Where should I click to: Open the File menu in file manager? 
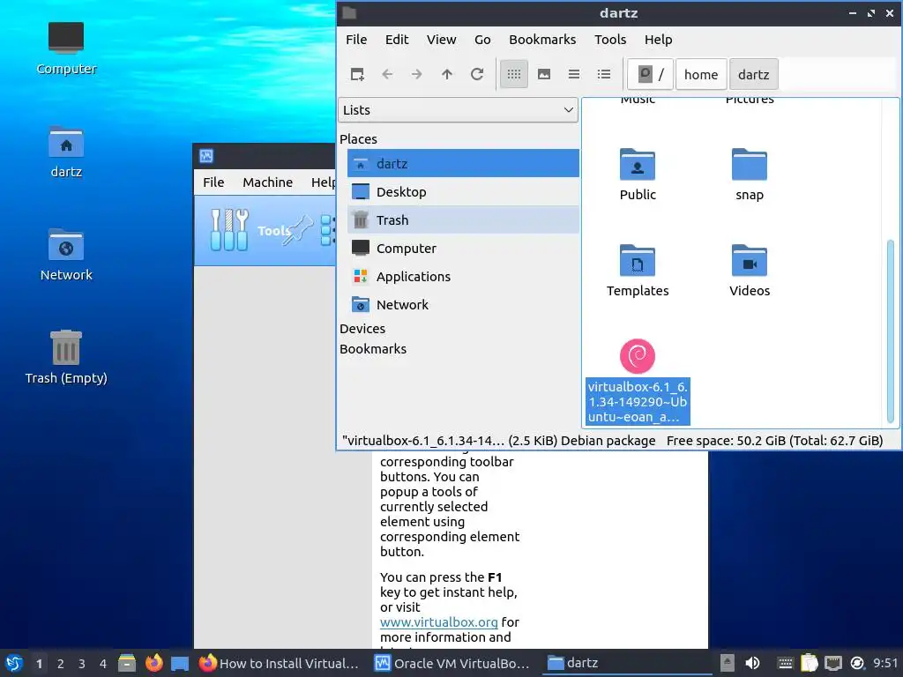click(356, 40)
